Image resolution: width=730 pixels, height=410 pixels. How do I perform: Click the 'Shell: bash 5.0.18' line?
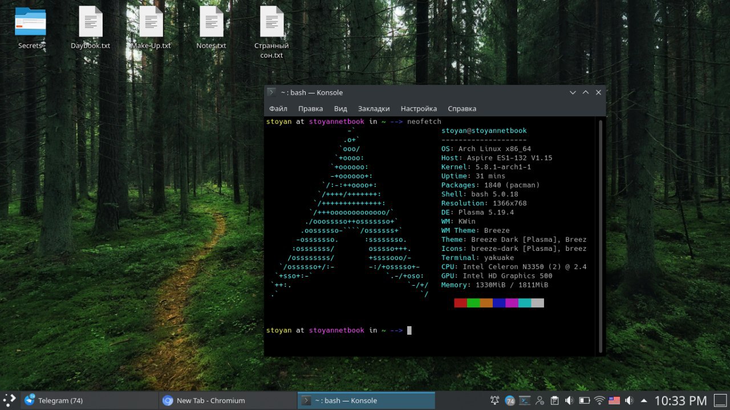coord(480,194)
